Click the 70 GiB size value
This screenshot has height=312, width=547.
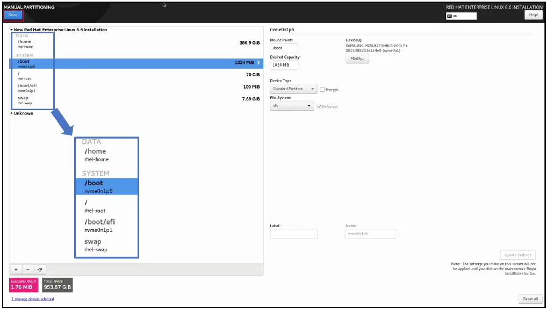253,75
